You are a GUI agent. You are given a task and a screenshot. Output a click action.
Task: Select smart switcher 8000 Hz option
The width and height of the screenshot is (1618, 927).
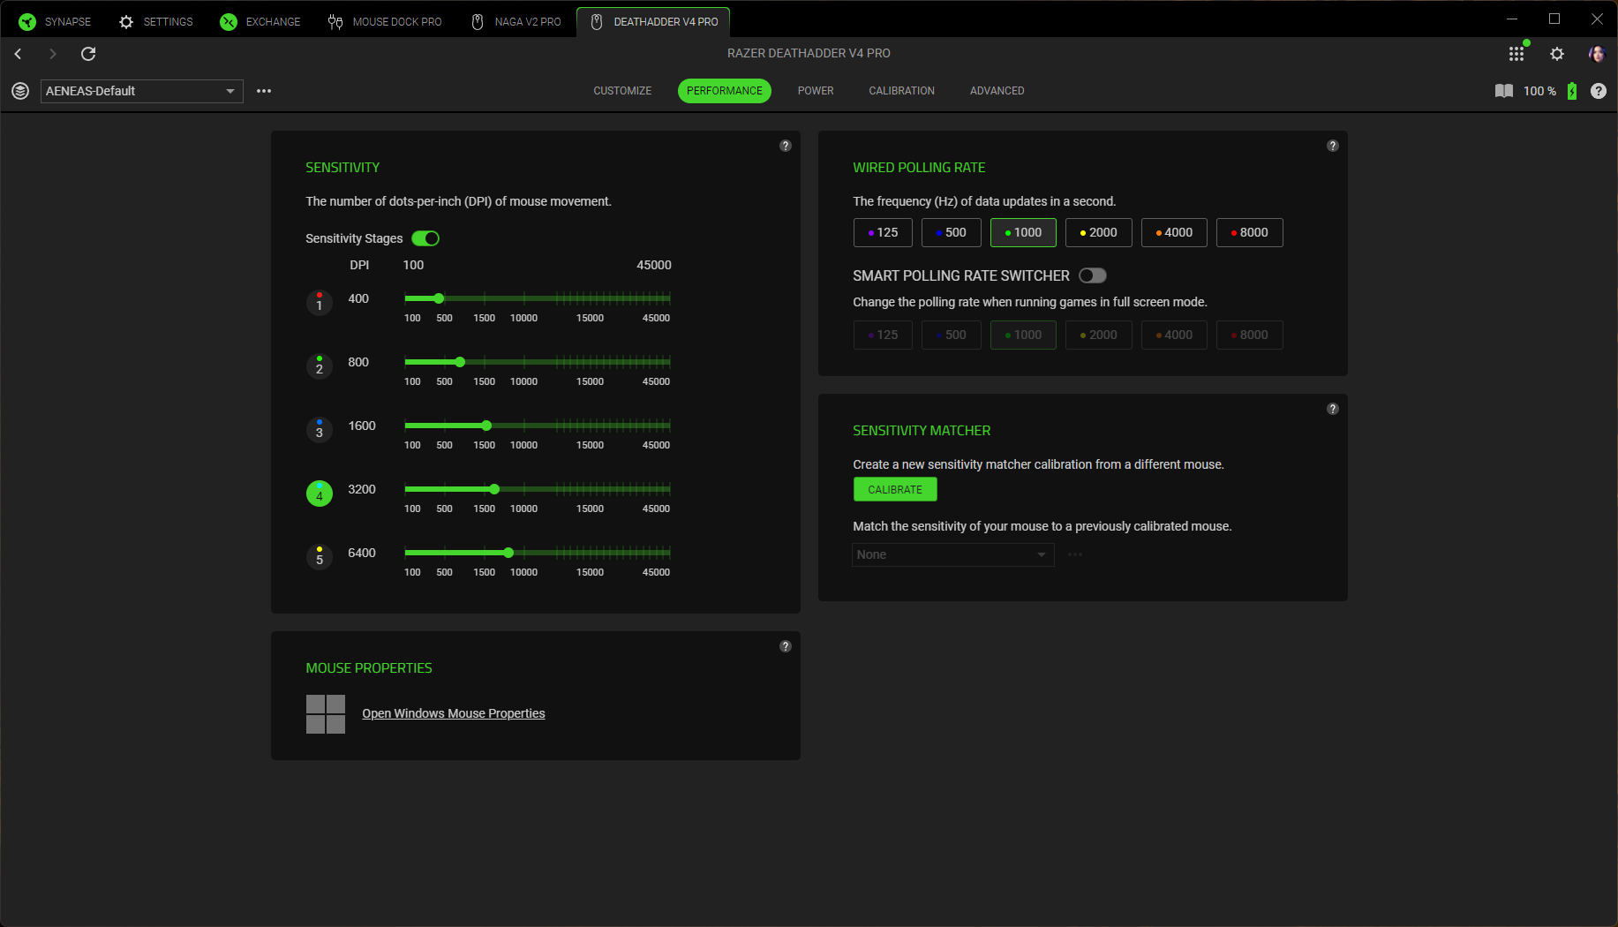pyautogui.click(x=1250, y=335)
